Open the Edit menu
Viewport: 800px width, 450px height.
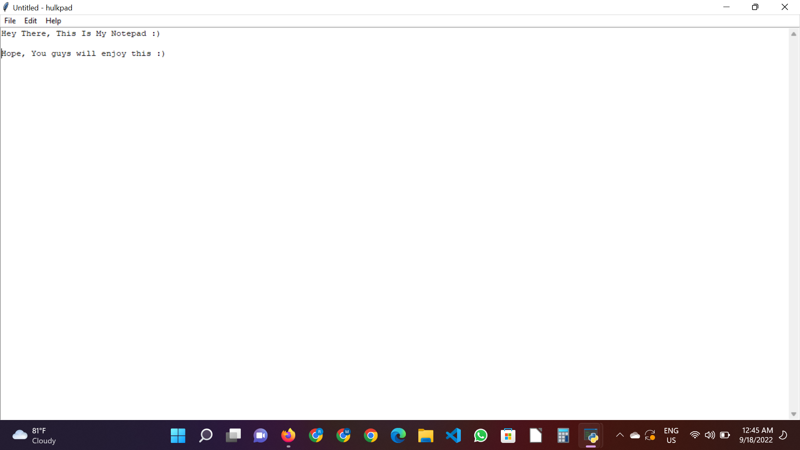point(30,21)
